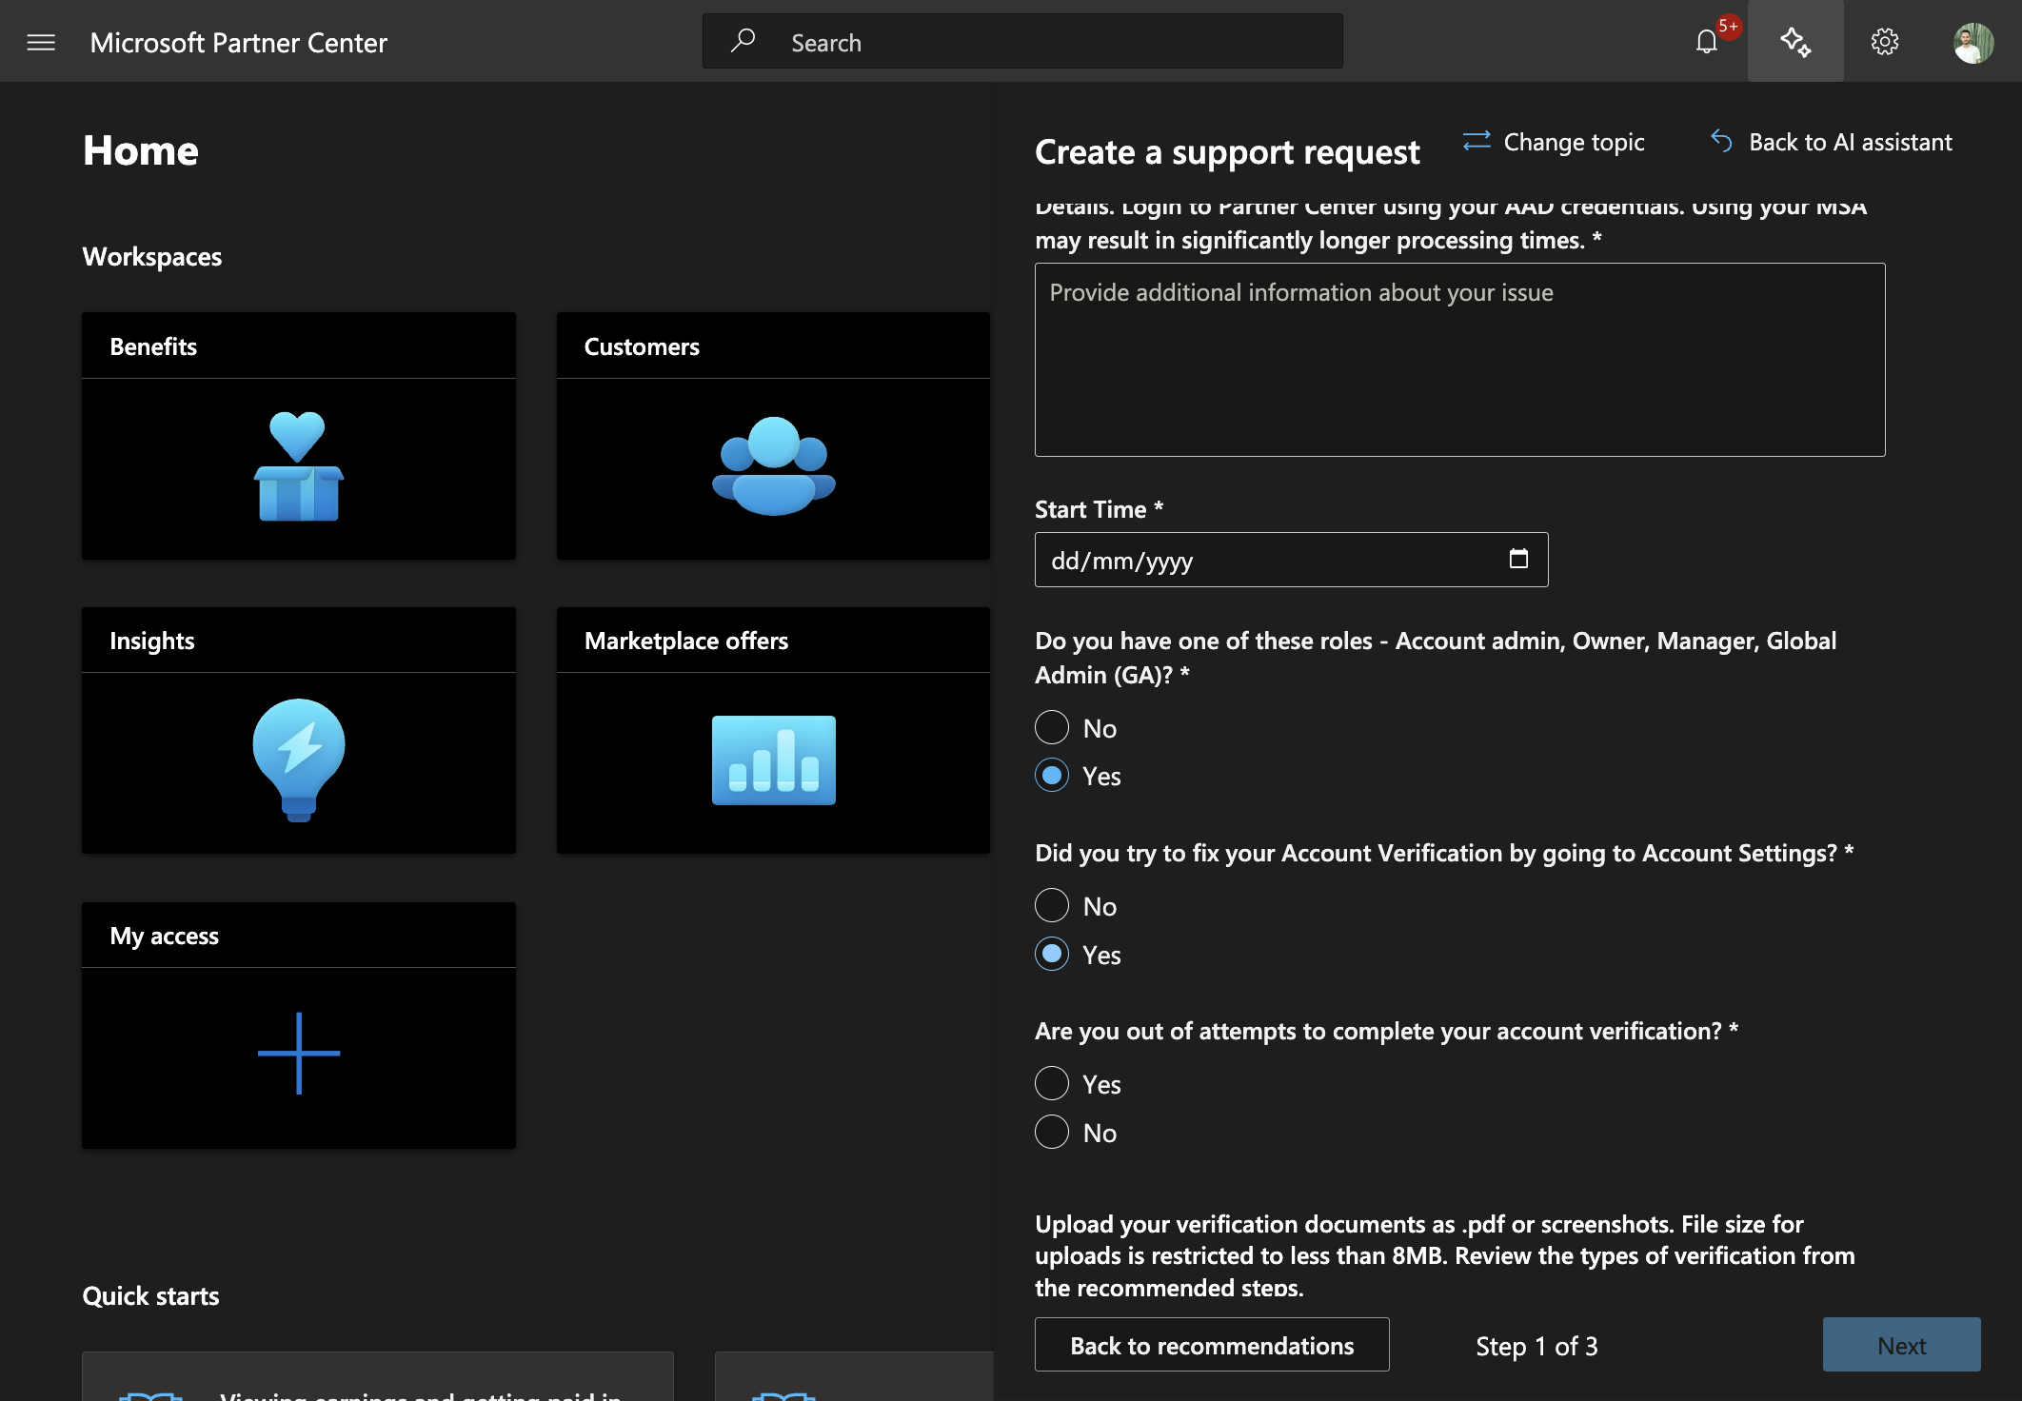This screenshot has width=2022, height=1401.
Task: Click the additional information text area
Action: [1459, 360]
